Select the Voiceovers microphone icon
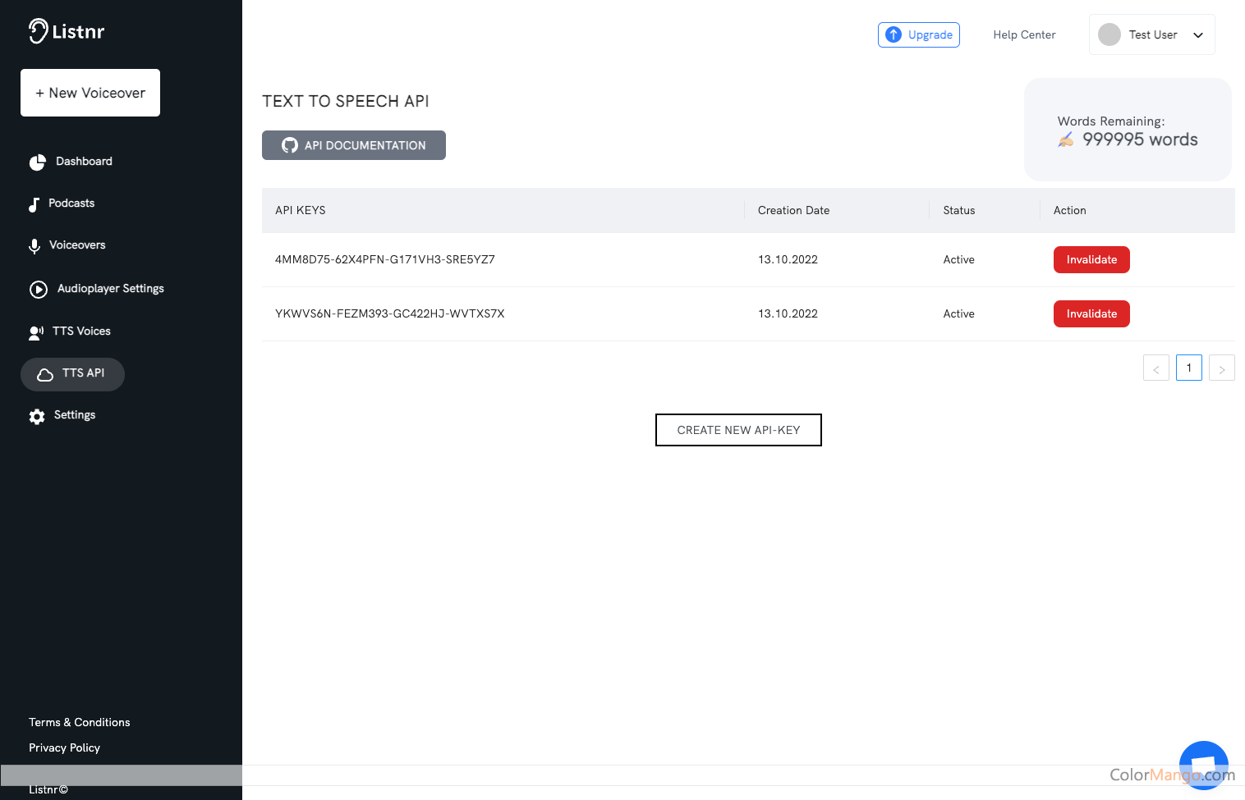The image size is (1245, 800). click(x=34, y=245)
